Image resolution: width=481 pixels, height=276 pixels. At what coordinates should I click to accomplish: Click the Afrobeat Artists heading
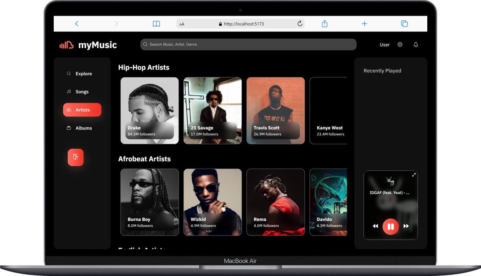tap(144, 159)
